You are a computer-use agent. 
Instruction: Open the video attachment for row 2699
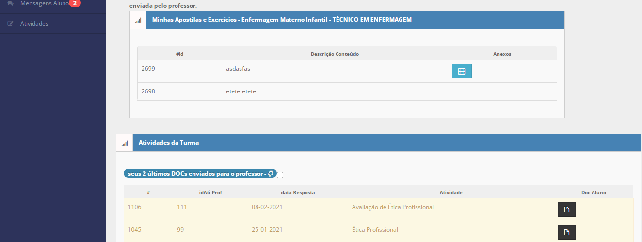462,71
